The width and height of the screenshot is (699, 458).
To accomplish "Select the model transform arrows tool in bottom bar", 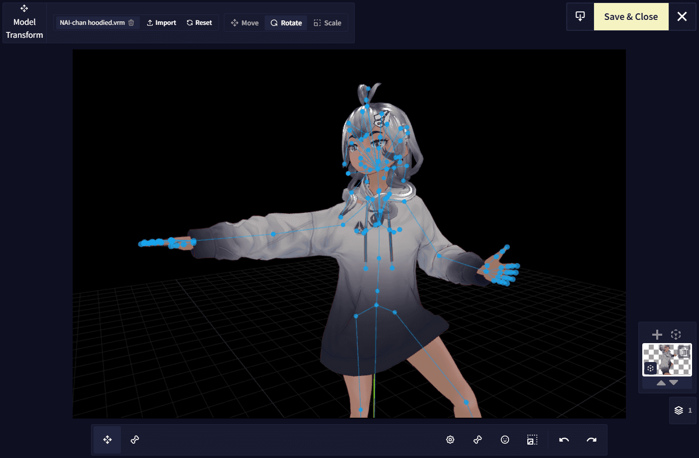I will [x=107, y=440].
